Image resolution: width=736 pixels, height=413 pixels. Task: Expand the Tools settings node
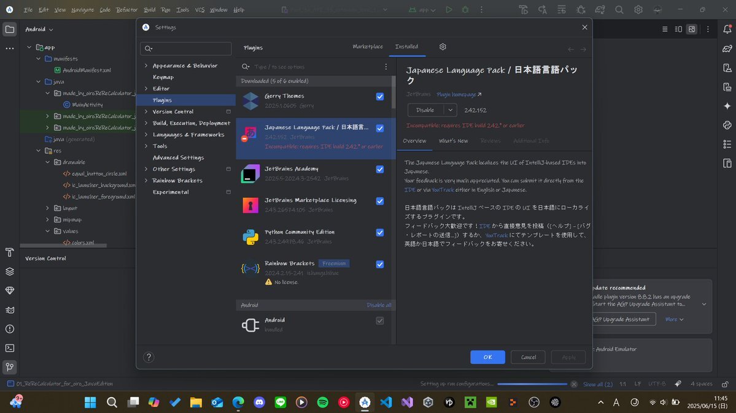(146, 146)
